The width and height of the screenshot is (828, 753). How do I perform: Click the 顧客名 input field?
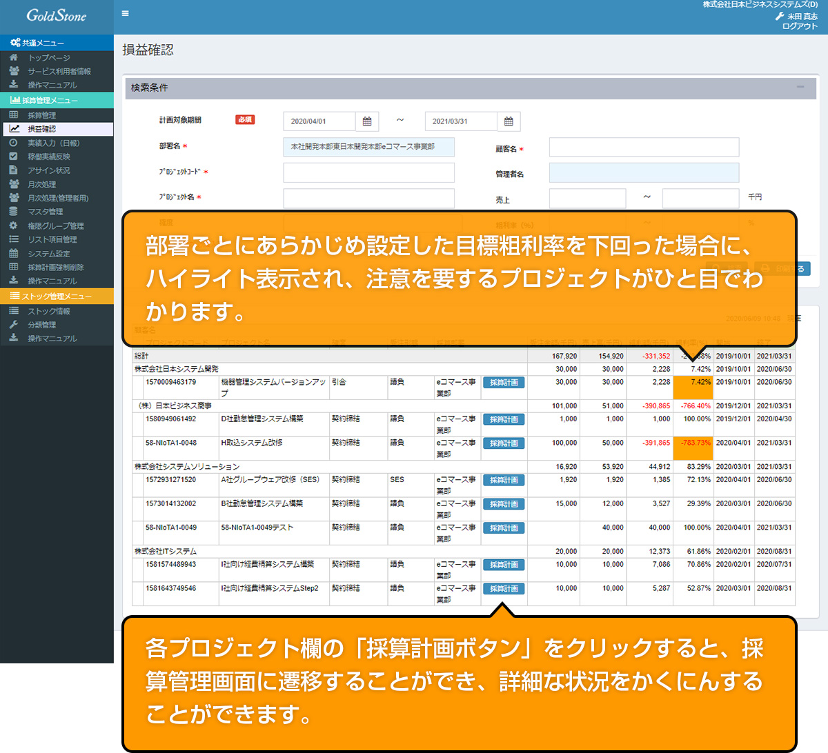[x=644, y=147]
